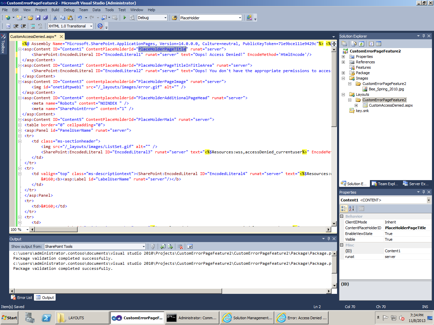Click the Increase Indent toolbar icon
Viewport: 434px width, 325px height.
click(23, 26)
